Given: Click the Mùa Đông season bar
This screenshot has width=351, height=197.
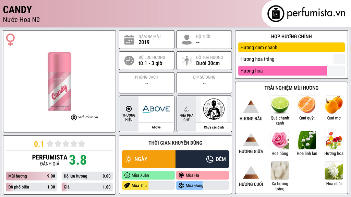Looking at the screenshot, I should 203,185.
